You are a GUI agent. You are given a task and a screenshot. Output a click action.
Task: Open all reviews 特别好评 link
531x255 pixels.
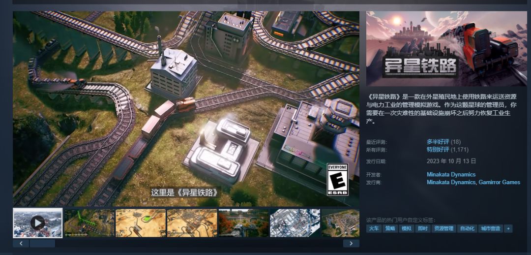[438, 150]
